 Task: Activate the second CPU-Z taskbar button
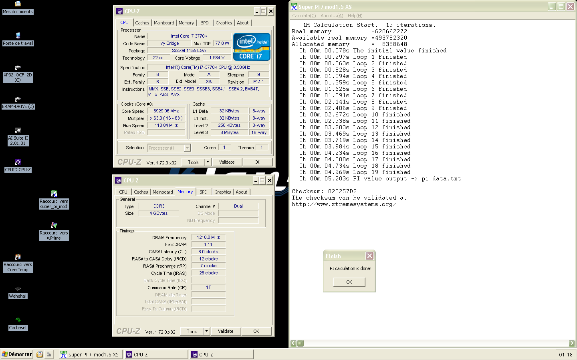tap(222, 354)
